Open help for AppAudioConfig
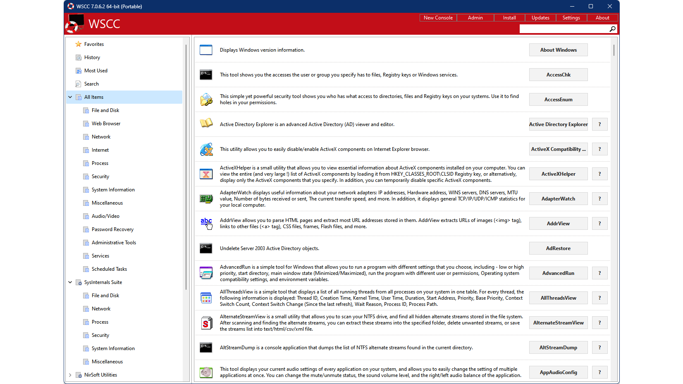Screen dimensions: 683x384 [x=599, y=372]
